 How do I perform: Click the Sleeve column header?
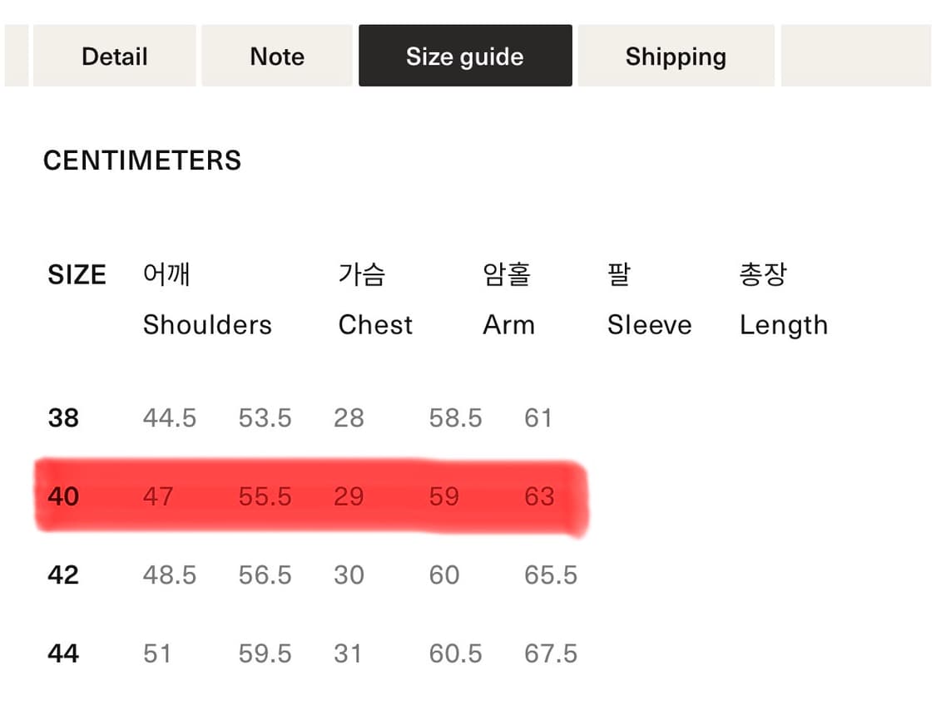649,324
